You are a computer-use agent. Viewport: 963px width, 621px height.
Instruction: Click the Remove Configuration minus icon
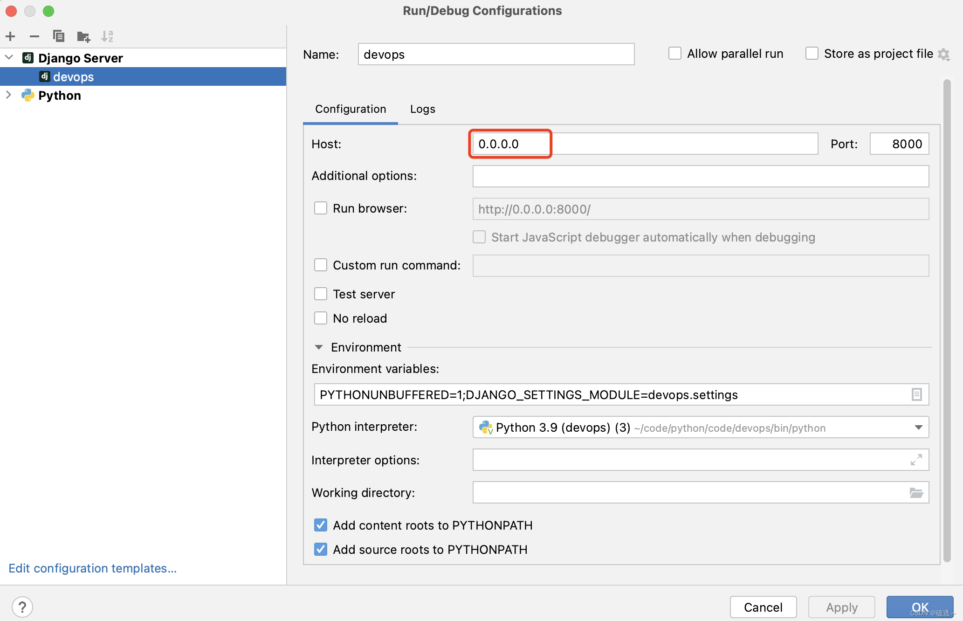click(34, 36)
